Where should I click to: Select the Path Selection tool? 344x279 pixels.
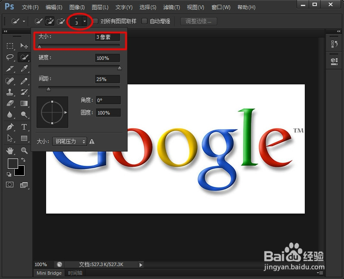[10, 138]
